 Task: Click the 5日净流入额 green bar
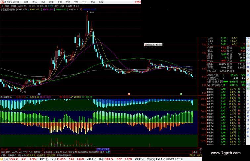(x=225, y=82)
